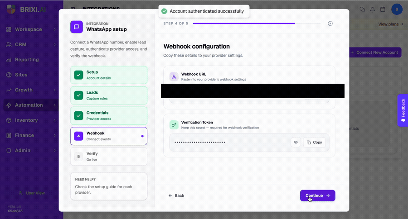Click the WhatsApp setup chat icon
The height and width of the screenshot is (219, 408).
point(77,27)
